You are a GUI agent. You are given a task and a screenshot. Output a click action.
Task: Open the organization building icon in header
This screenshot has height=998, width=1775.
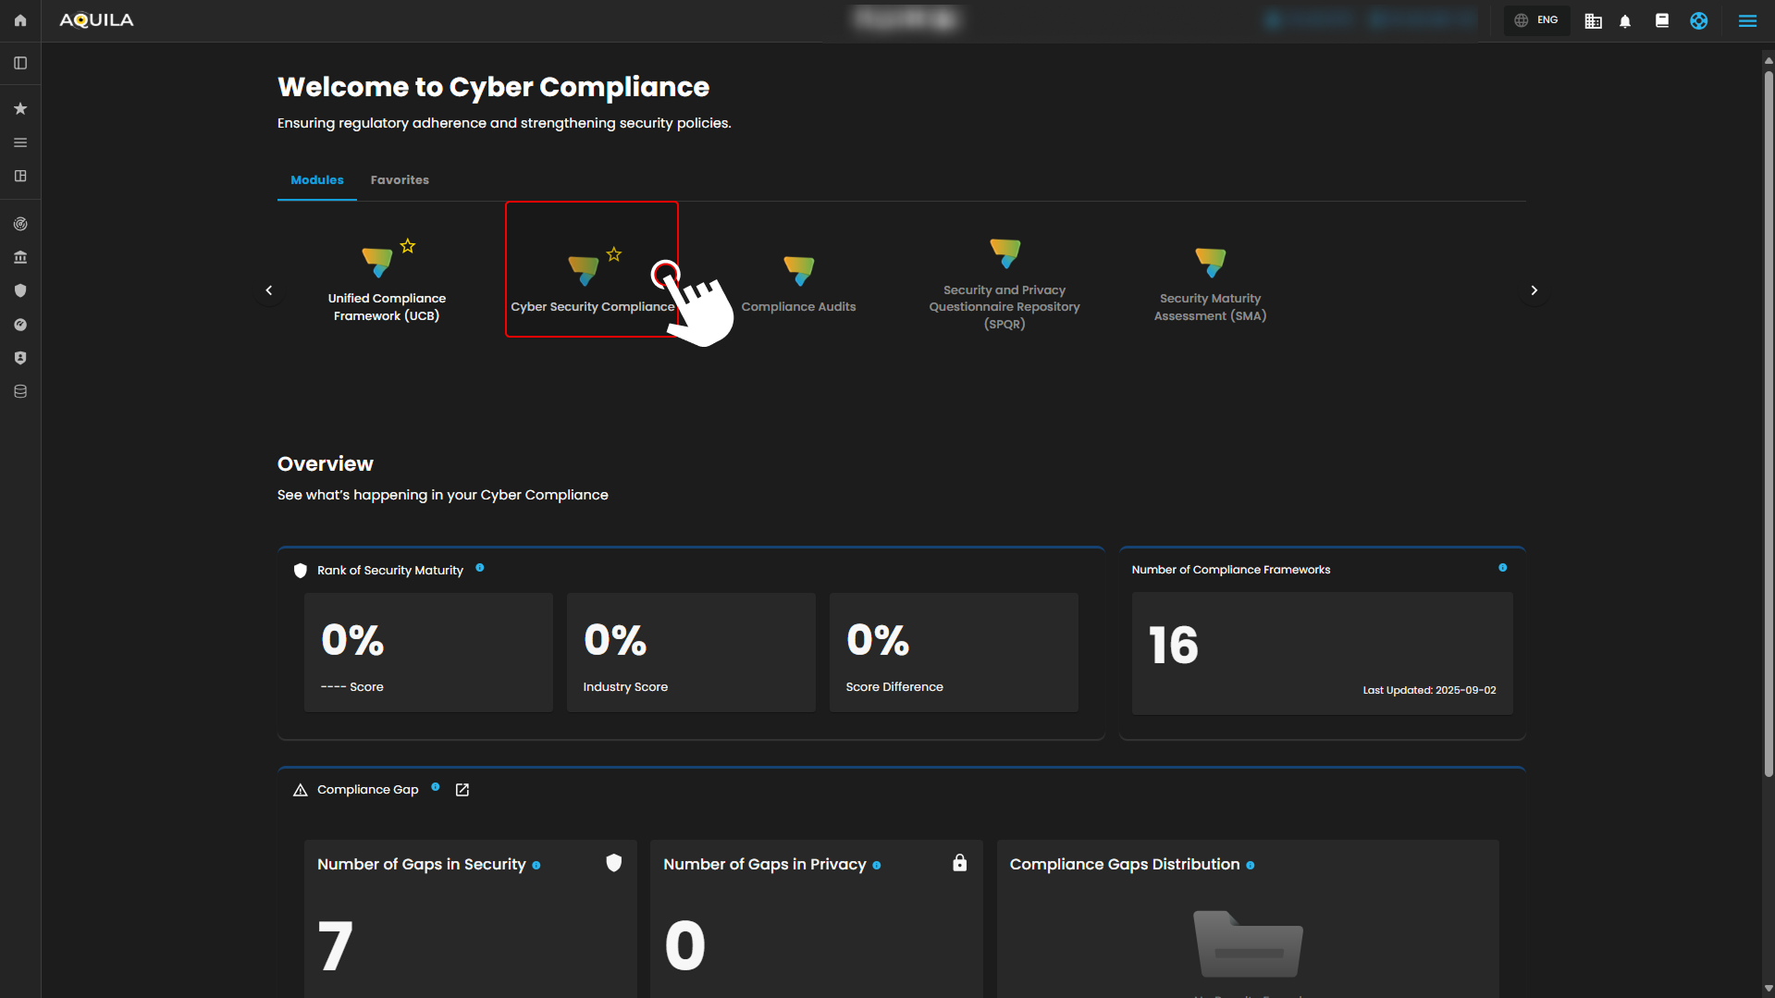[1593, 21]
